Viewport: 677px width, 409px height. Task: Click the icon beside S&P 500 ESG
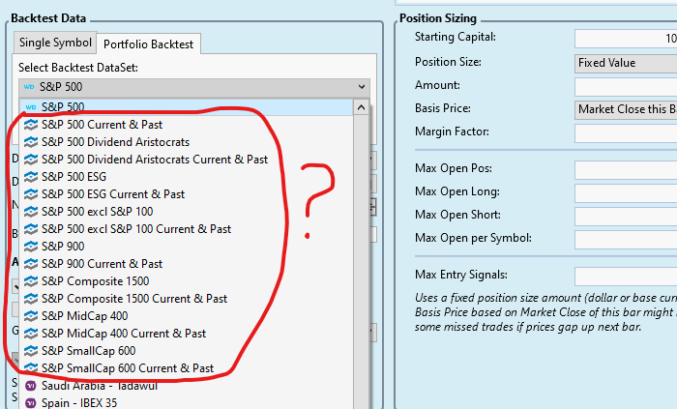click(31, 177)
